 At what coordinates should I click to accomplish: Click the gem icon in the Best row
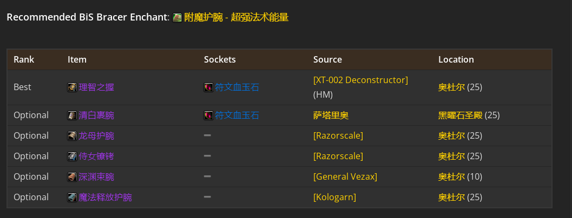pos(209,87)
